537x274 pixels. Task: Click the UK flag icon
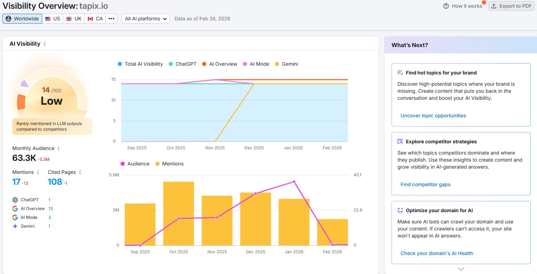coord(69,19)
